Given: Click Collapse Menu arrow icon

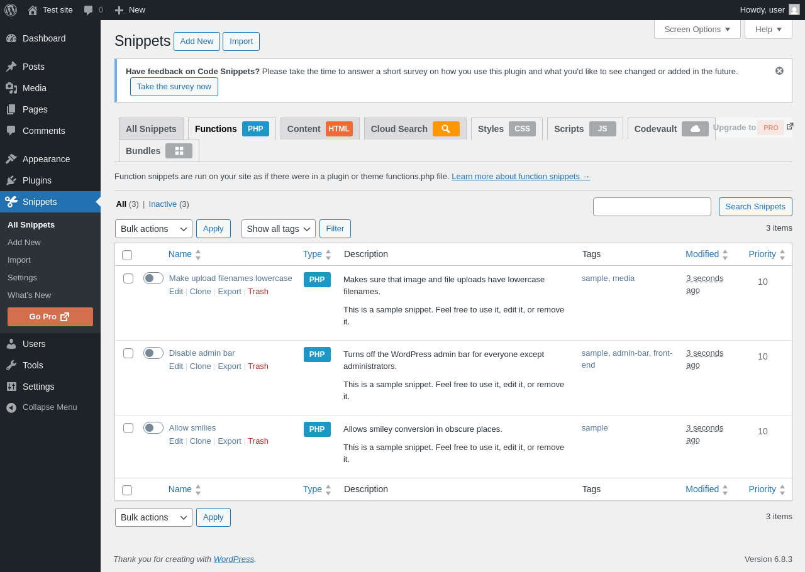Looking at the screenshot, I should click(11, 407).
